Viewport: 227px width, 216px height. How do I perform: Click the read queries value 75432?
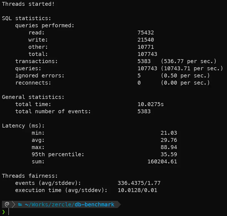click(x=146, y=33)
